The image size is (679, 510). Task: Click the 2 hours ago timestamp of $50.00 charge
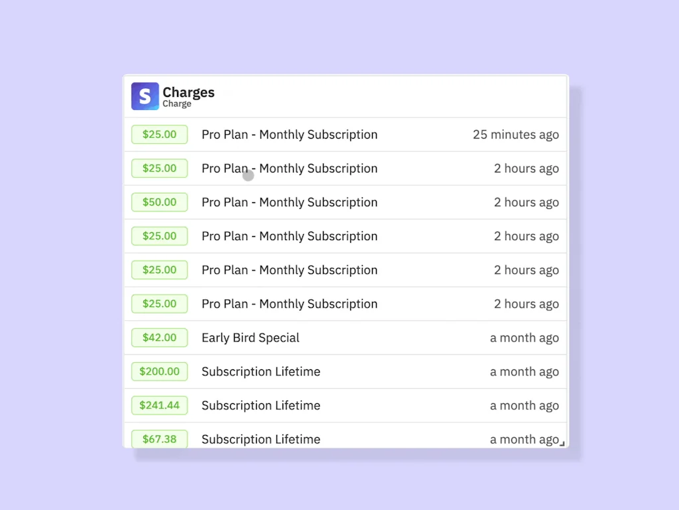526,202
